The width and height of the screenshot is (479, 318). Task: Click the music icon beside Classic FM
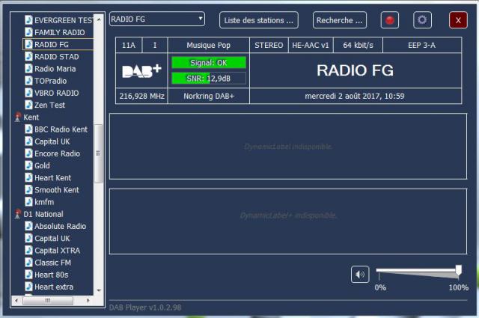pyautogui.click(x=28, y=263)
